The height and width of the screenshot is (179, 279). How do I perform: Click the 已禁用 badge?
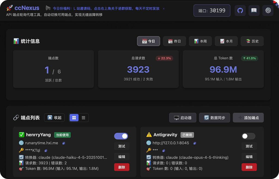(x=187, y=135)
